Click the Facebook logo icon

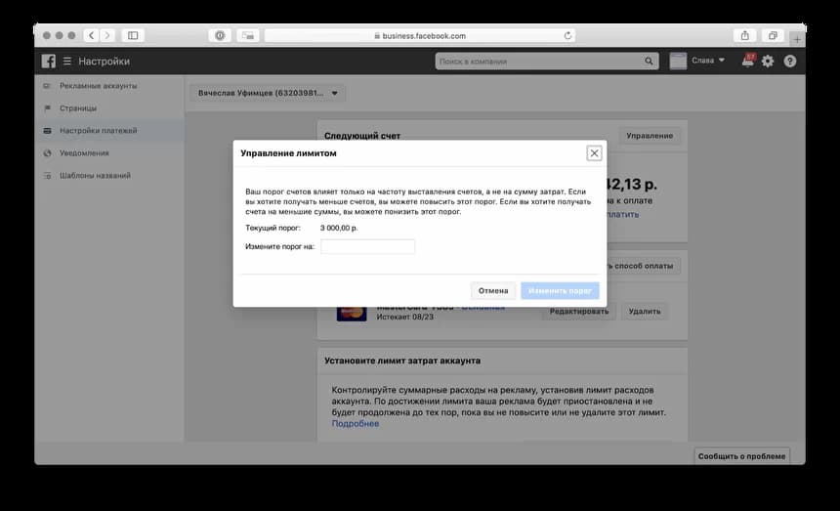click(x=49, y=61)
